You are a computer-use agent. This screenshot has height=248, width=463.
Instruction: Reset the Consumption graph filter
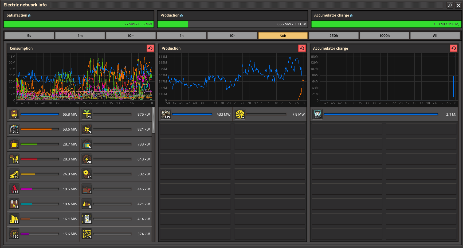(150, 48)
